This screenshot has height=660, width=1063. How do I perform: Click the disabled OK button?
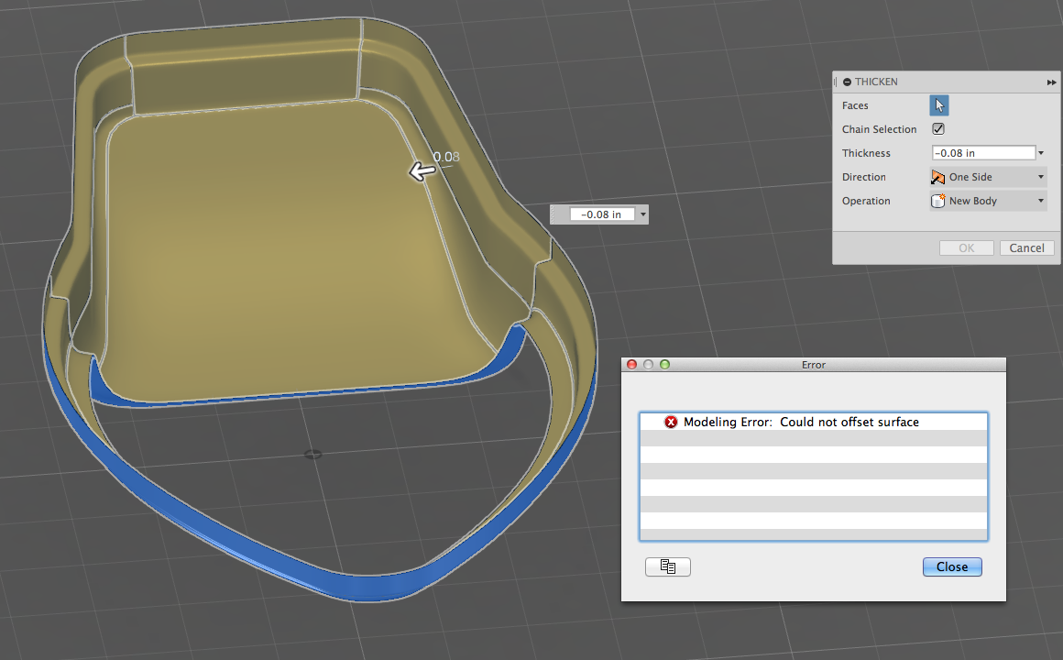966,247
